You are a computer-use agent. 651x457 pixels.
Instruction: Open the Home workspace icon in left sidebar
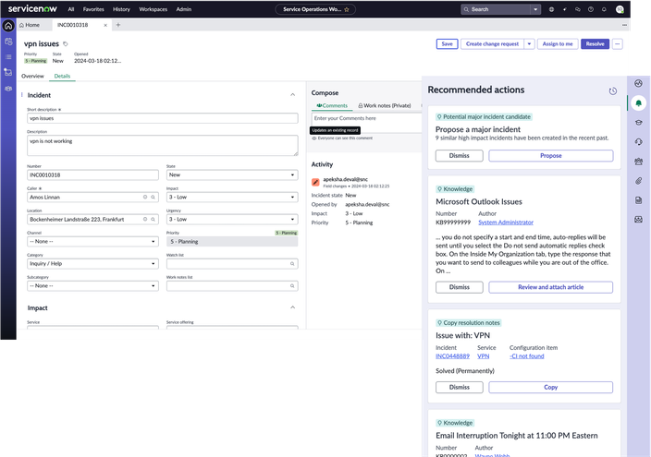click(x=8, y=26)
